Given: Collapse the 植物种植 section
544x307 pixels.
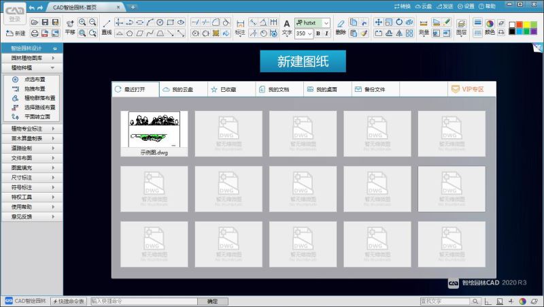Looking at the screenshot, I should coord(32,67).
